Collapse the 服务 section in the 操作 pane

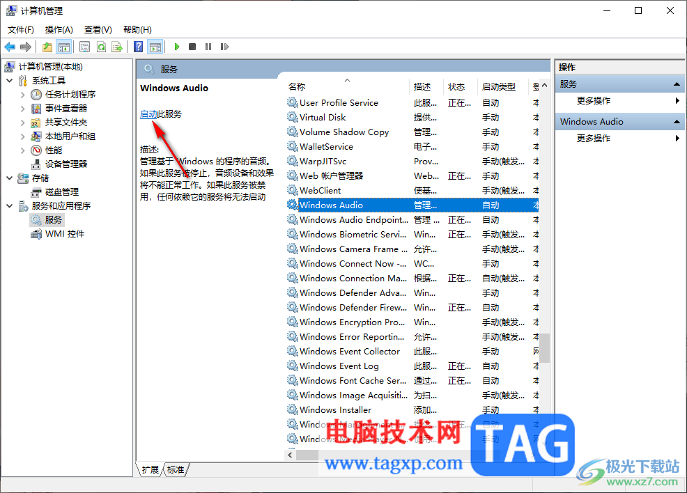tap(677, 84)
